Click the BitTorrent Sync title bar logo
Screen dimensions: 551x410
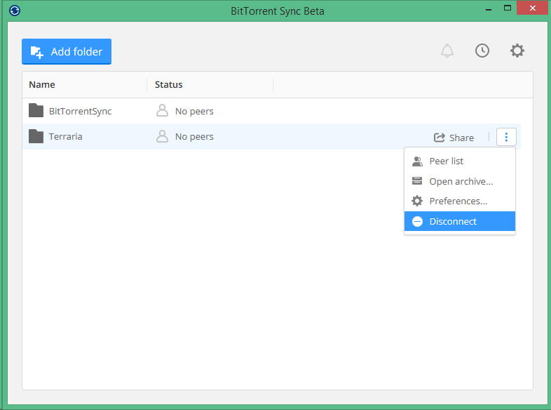[x=15, y=11]
